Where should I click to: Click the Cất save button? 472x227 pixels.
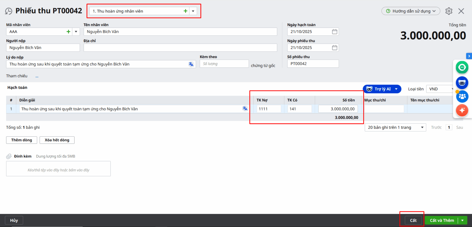click(x=413, y=221)
